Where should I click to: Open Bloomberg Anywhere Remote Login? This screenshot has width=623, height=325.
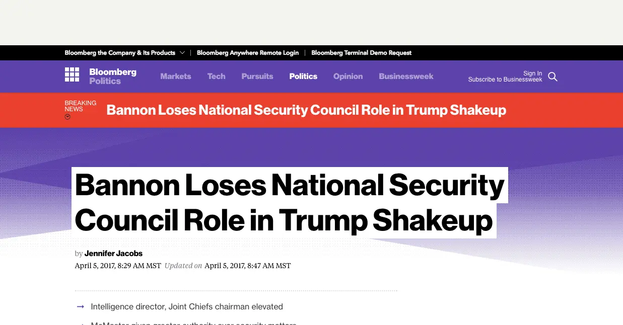click(x=248, y=53)
